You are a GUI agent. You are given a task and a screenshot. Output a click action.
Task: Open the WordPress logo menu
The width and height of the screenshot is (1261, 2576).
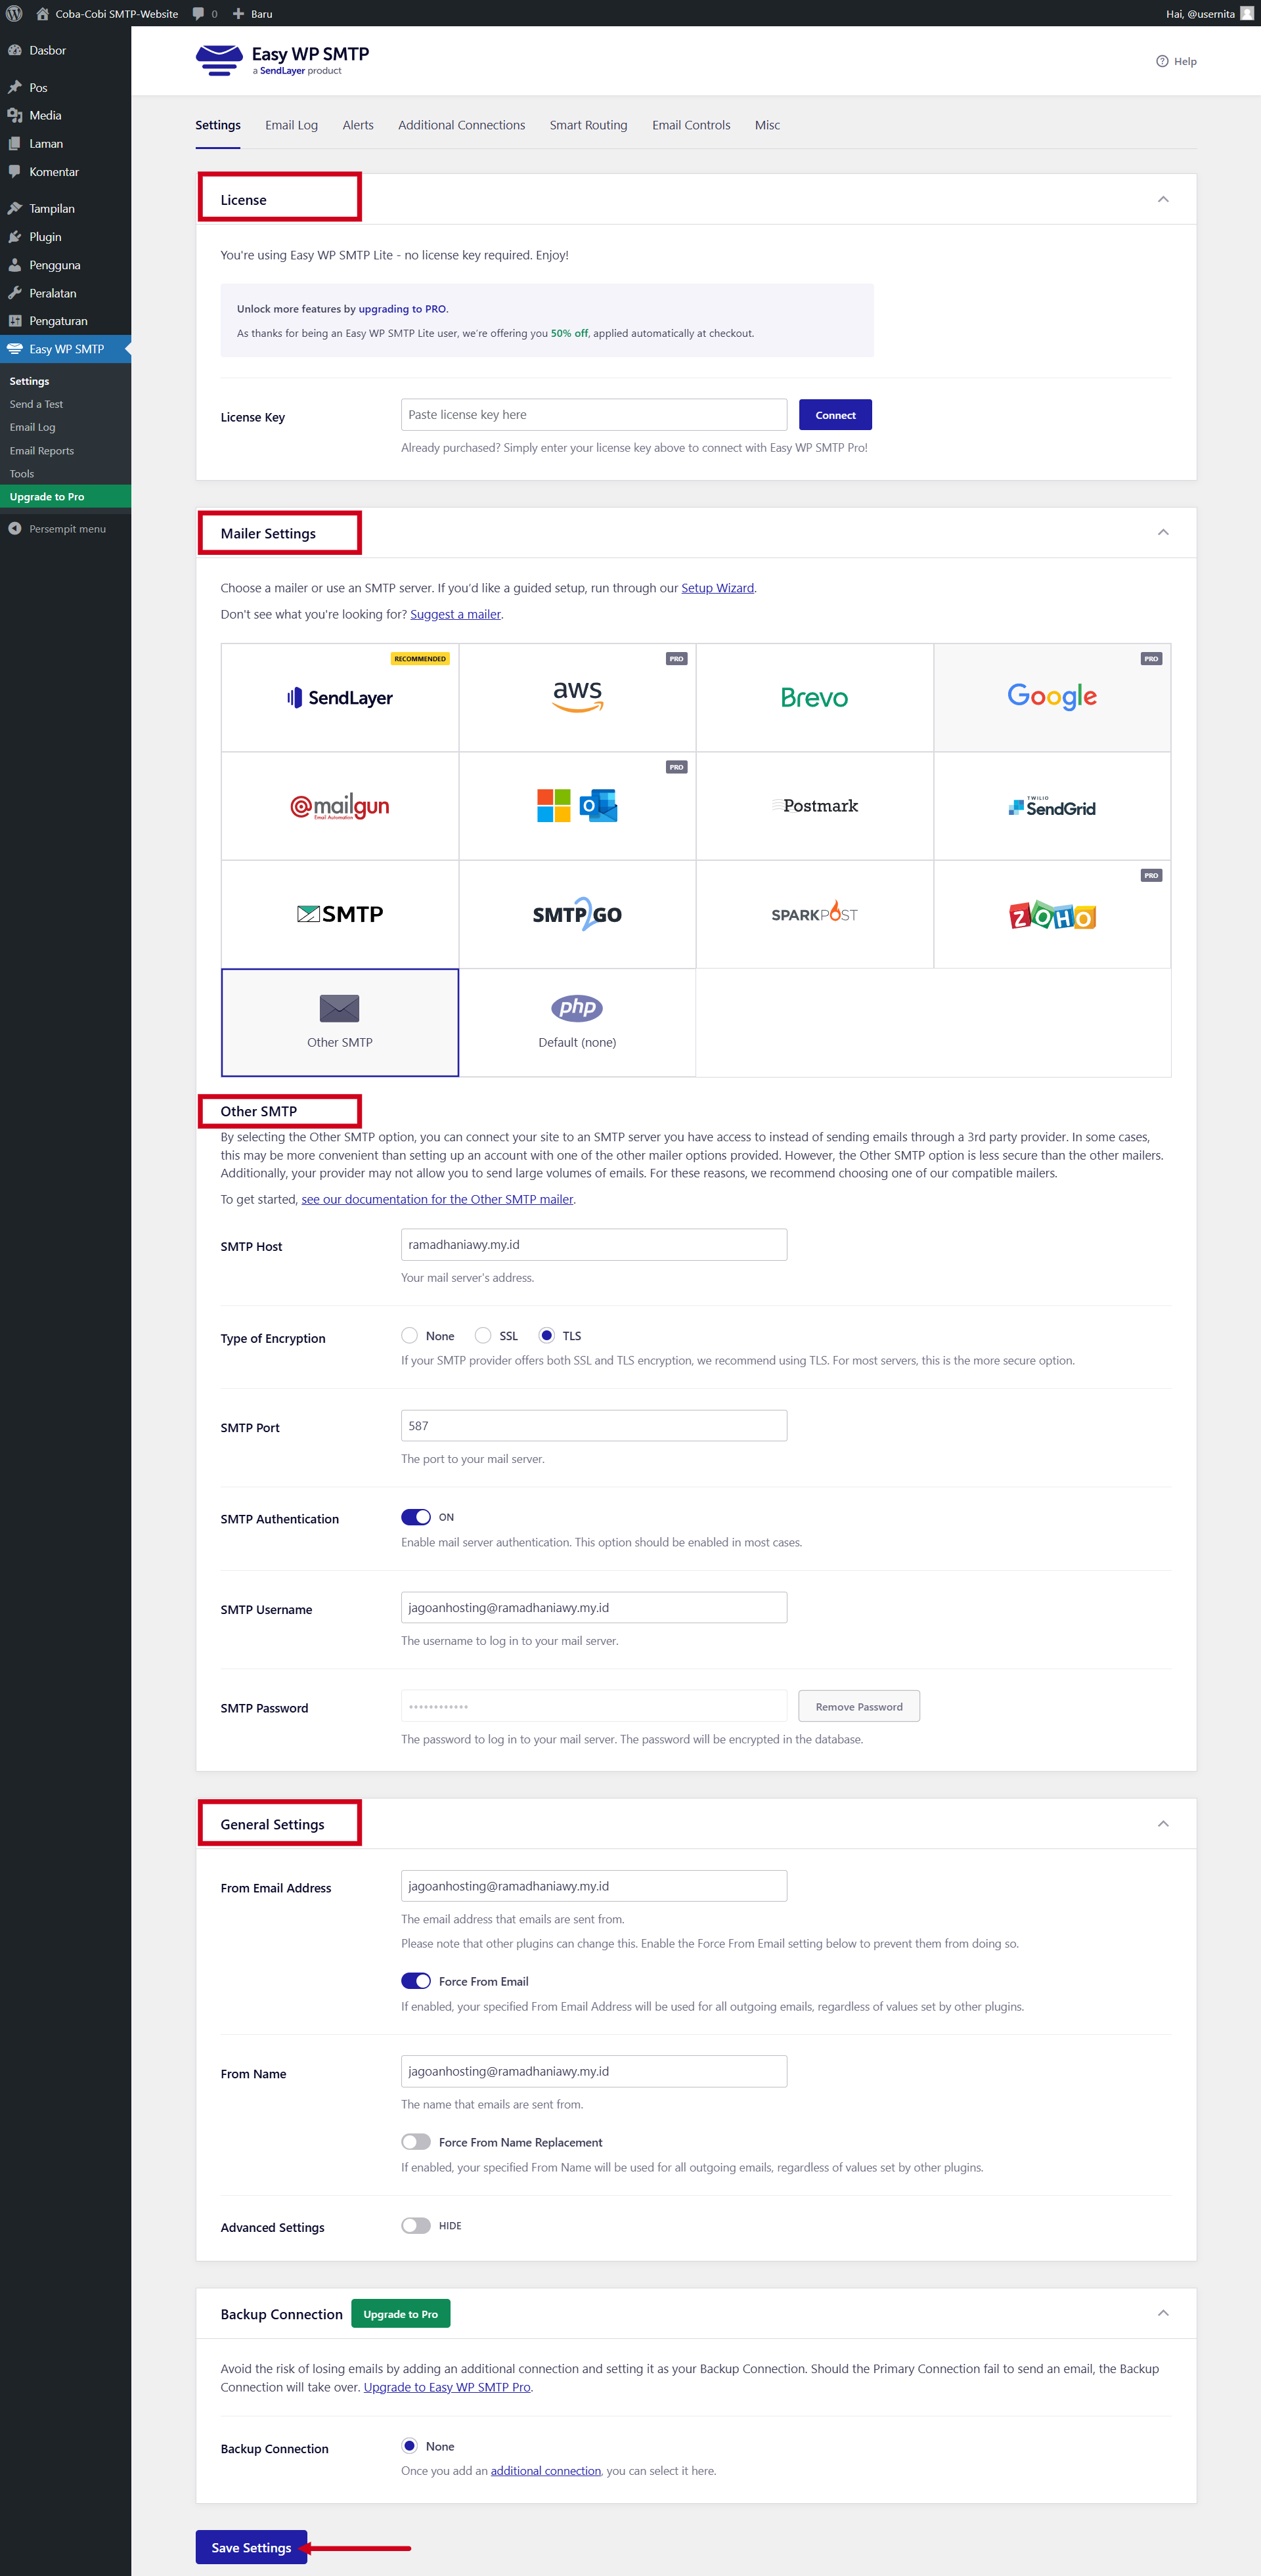[x=14, y=13]
